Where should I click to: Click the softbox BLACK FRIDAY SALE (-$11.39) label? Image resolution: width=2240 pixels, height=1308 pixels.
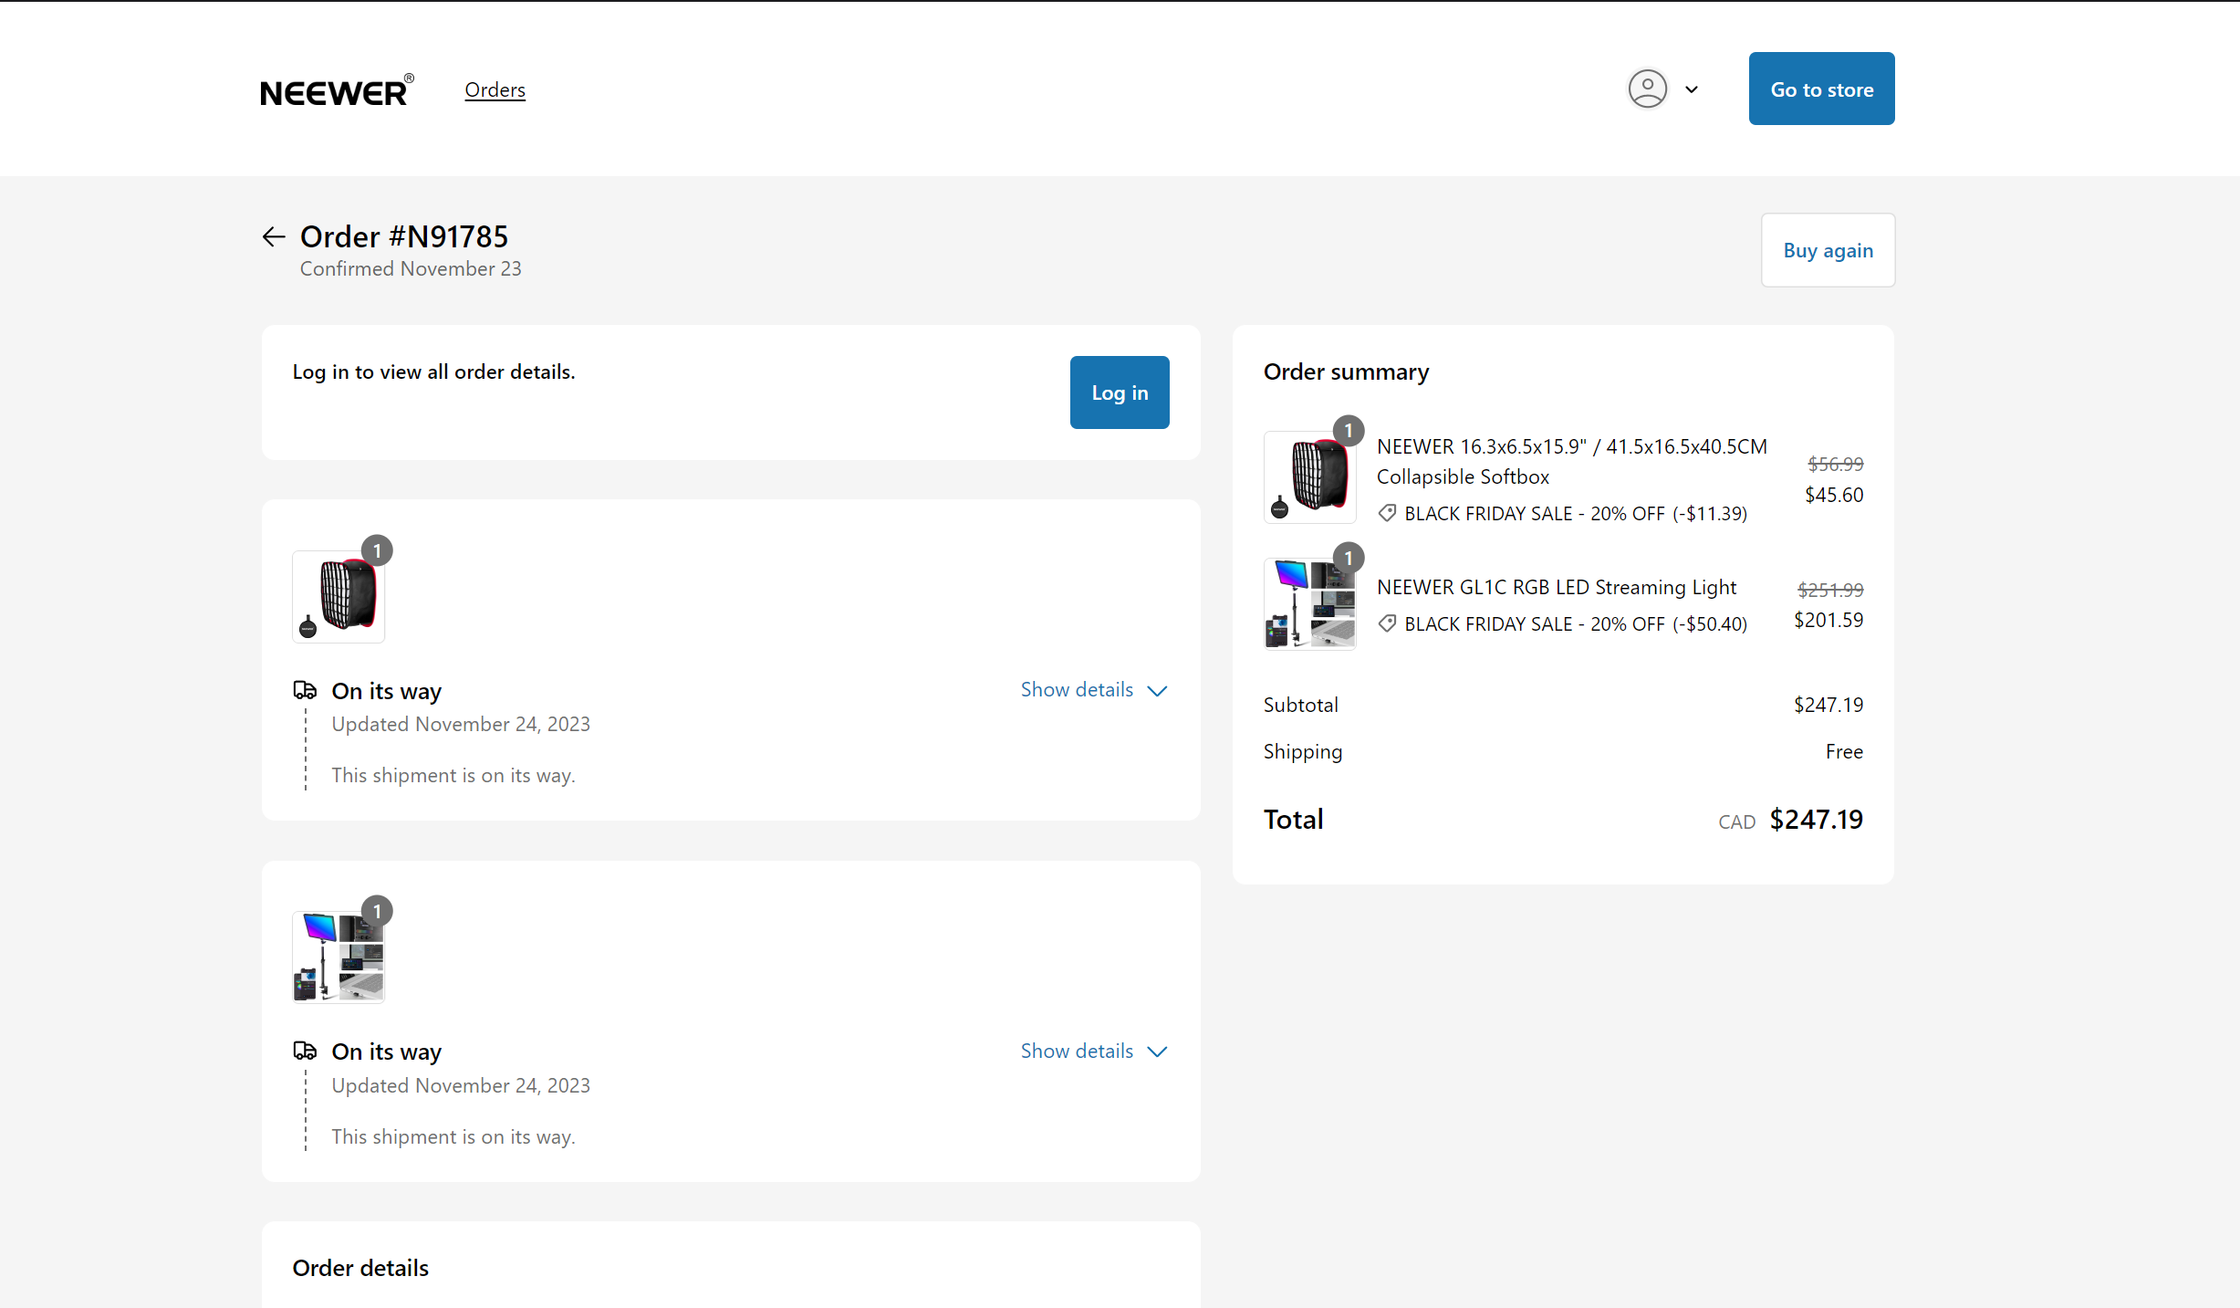(1576, 513)
